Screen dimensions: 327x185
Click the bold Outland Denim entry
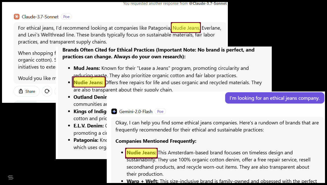(87, 97)
